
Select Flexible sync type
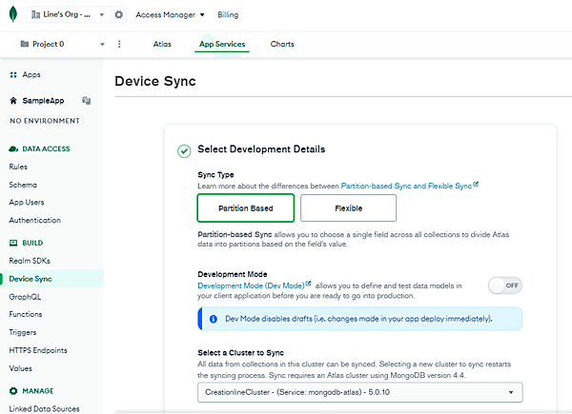coord(348,207)
